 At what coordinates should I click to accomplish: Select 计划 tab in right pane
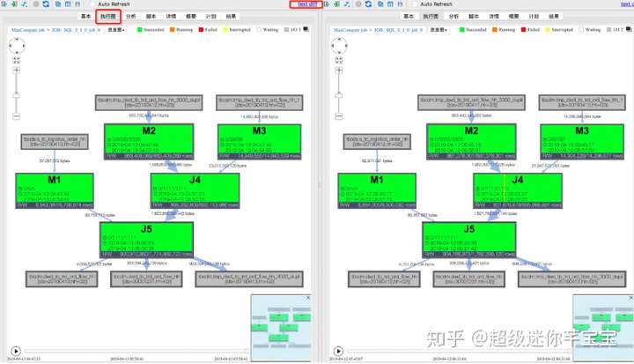click(x=534, y=16)
